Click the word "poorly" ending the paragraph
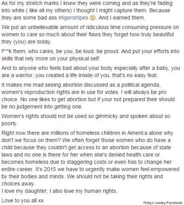 (9, 124)
